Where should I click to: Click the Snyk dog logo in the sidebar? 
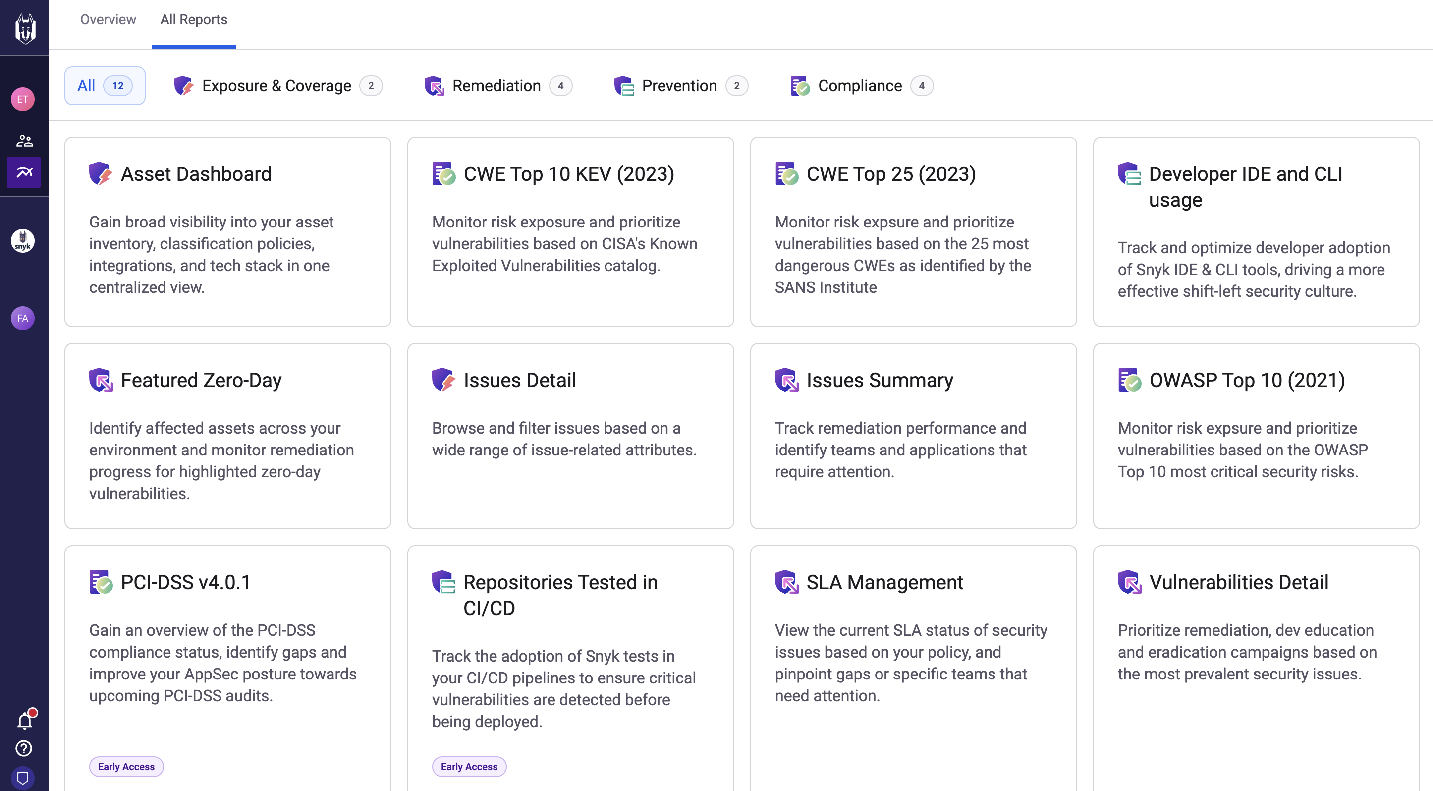click(x=24, y=28)
